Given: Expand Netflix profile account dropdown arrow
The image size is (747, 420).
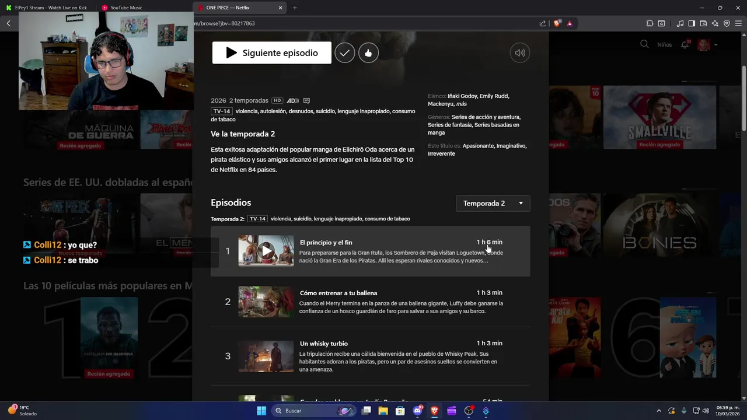Looking at the screenshot, I should pos(716,45).
